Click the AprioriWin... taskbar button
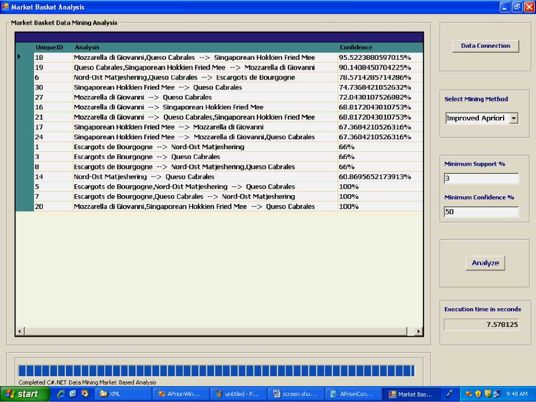Image resolution: width=536 pixels, height=402 pixels. pyautogui.click(x=180, y=394)
